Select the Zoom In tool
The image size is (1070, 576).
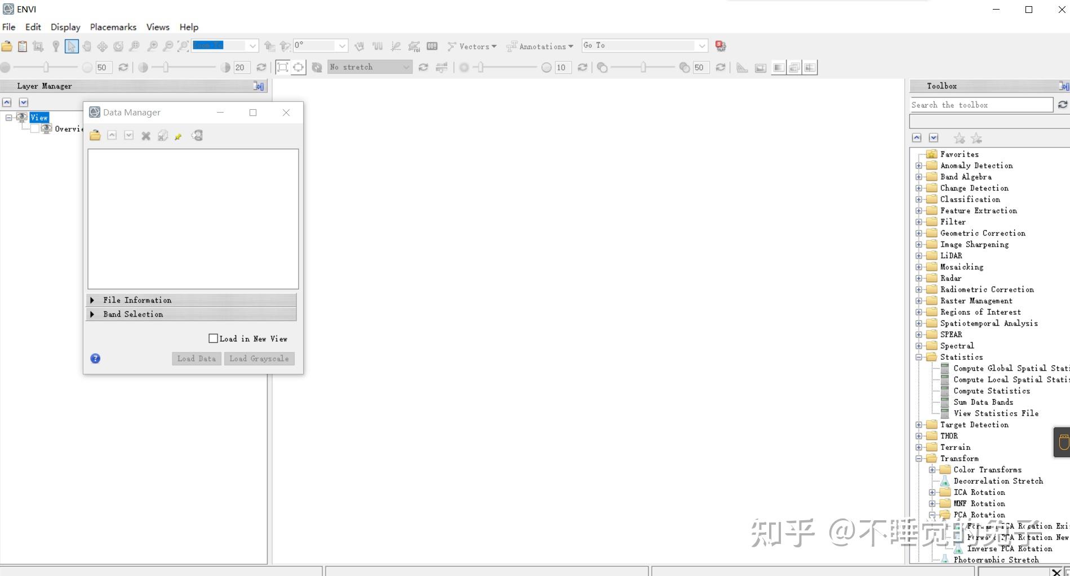[x=153, y=46]
